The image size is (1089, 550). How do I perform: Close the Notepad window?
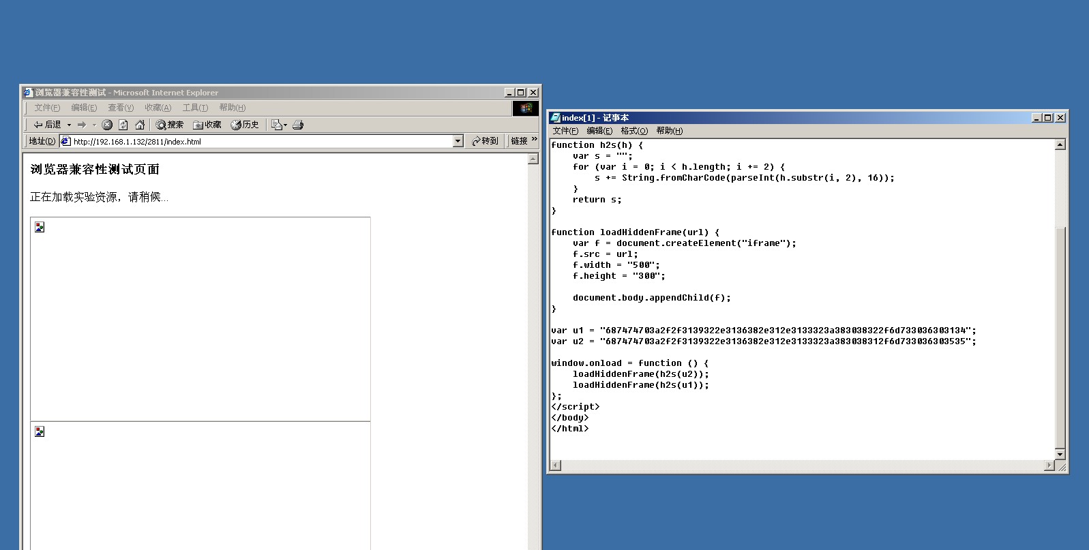click(1060, 118)
